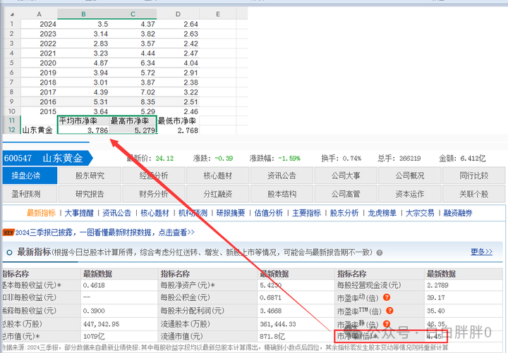Select column E header in spreadsheet
Image resolution: width=508 pixels, height=353 pixels.
218,14
